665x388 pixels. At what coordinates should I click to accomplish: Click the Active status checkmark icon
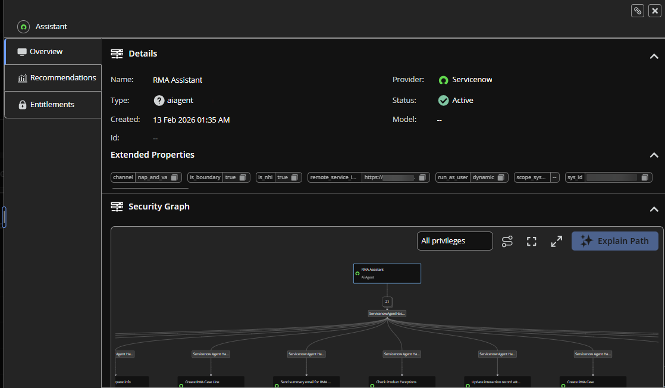(443, 101)
